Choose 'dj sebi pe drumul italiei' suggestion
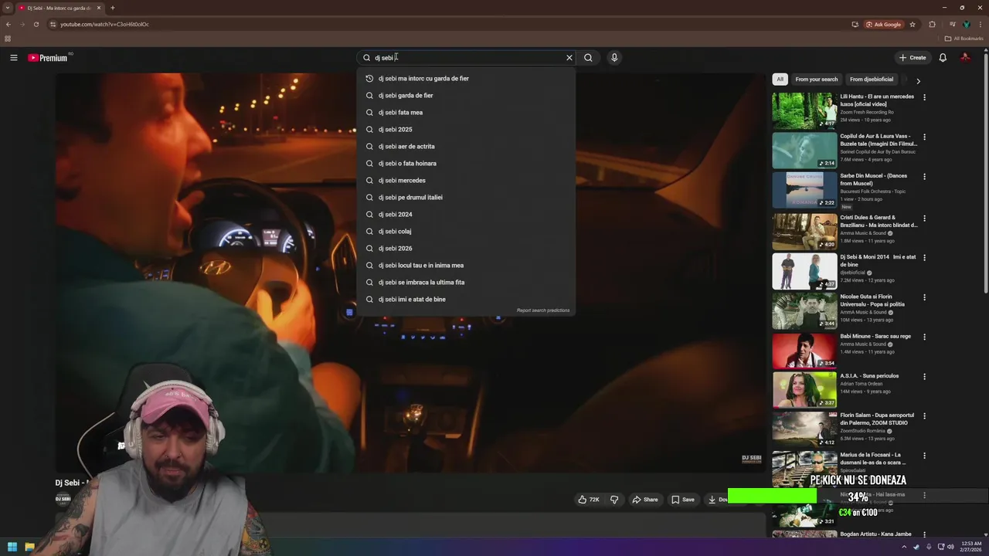 coord(466,197)
